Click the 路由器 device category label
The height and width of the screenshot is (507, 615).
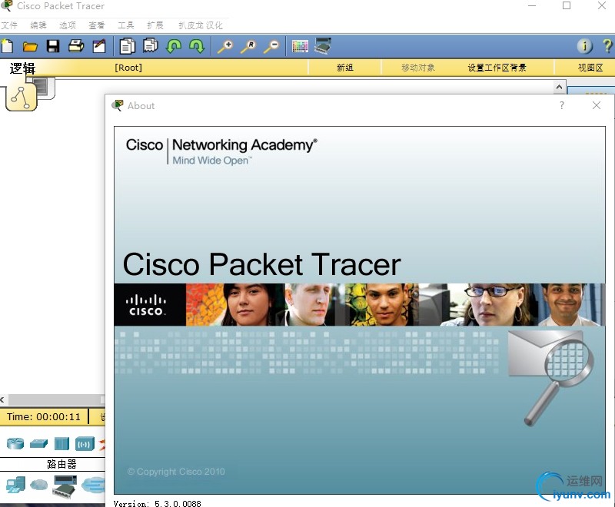click(61, 464)
